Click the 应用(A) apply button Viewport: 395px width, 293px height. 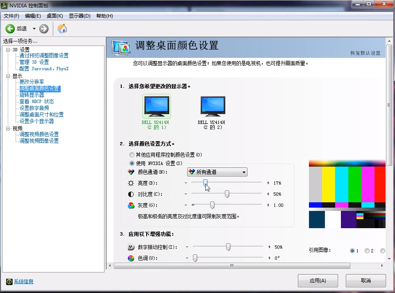(318, 281)
